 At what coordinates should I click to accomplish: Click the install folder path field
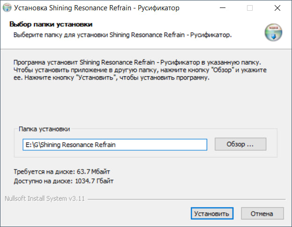115,145
